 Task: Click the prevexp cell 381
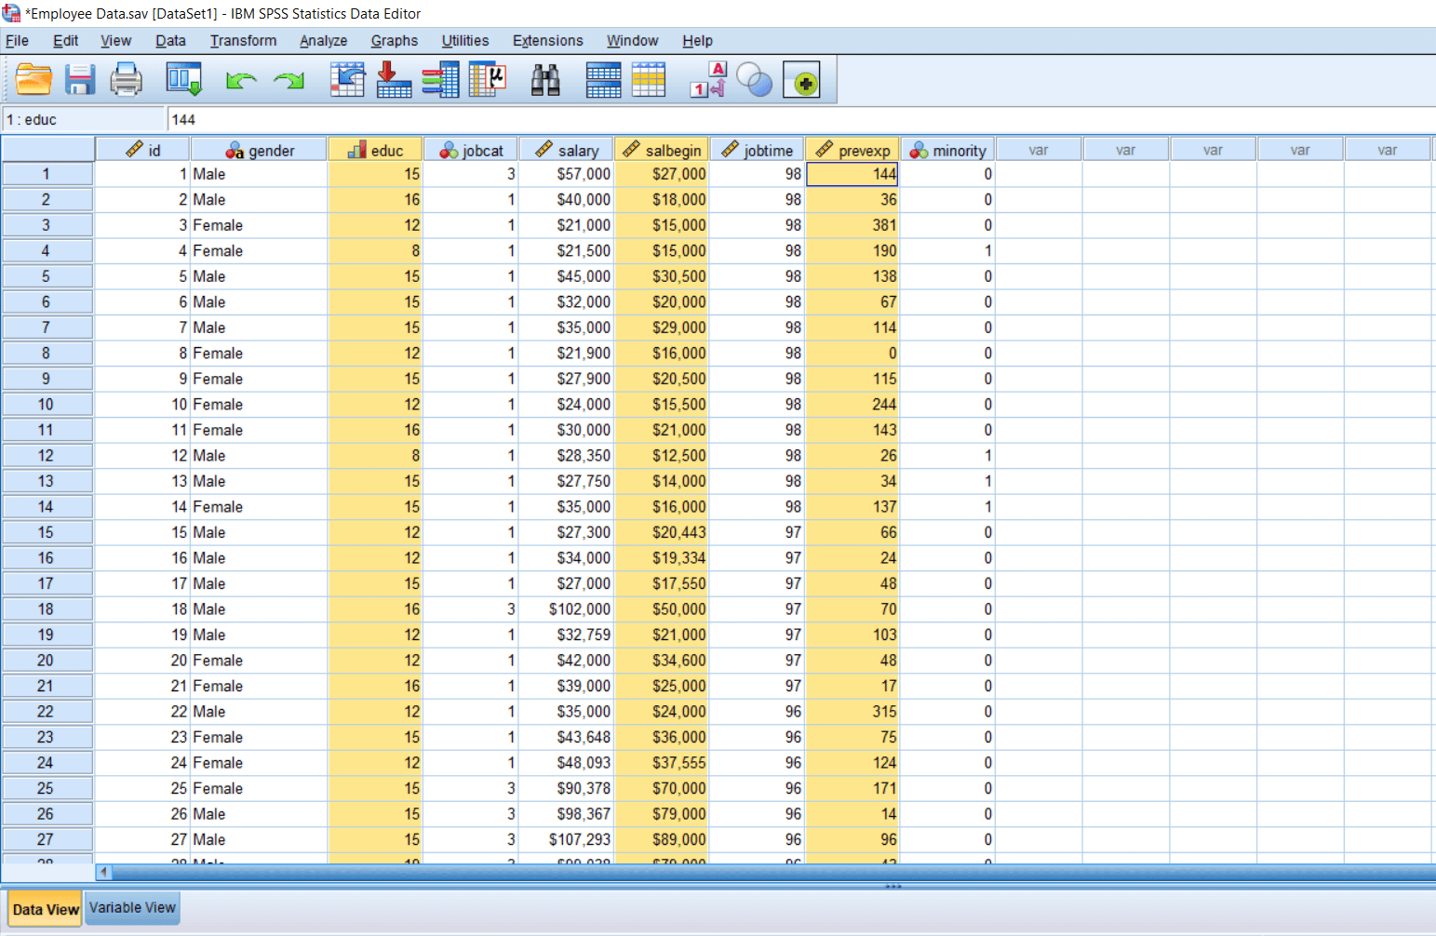pyautogui.click(x=852, y=225)
